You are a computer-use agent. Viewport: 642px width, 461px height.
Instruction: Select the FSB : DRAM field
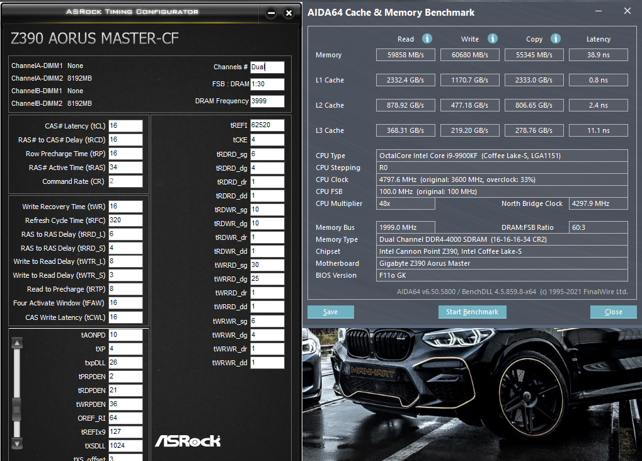click(x=267, y=84)
